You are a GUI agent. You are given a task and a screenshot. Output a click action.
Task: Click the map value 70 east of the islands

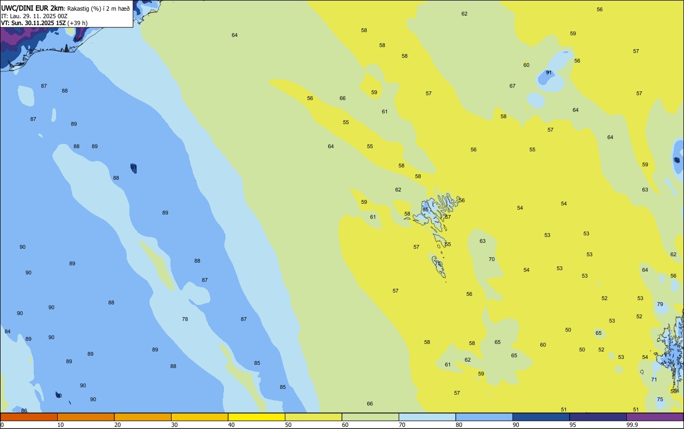(492, 259)
